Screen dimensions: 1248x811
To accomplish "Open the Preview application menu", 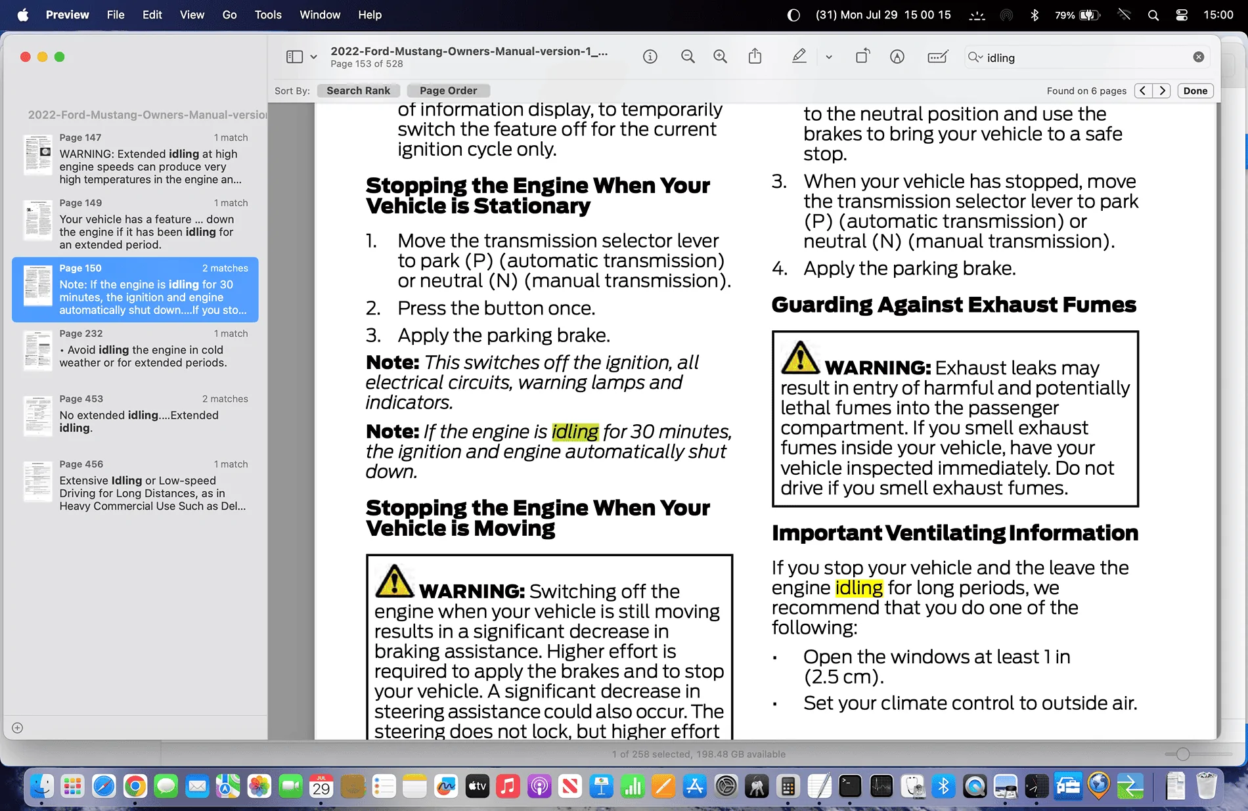I will tap(68, 14).
